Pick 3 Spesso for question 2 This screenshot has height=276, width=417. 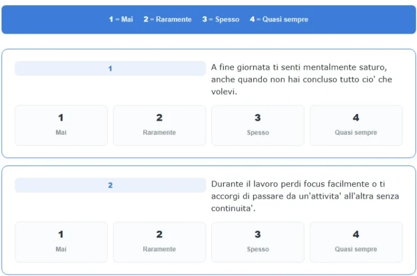(x=258, y=242)
